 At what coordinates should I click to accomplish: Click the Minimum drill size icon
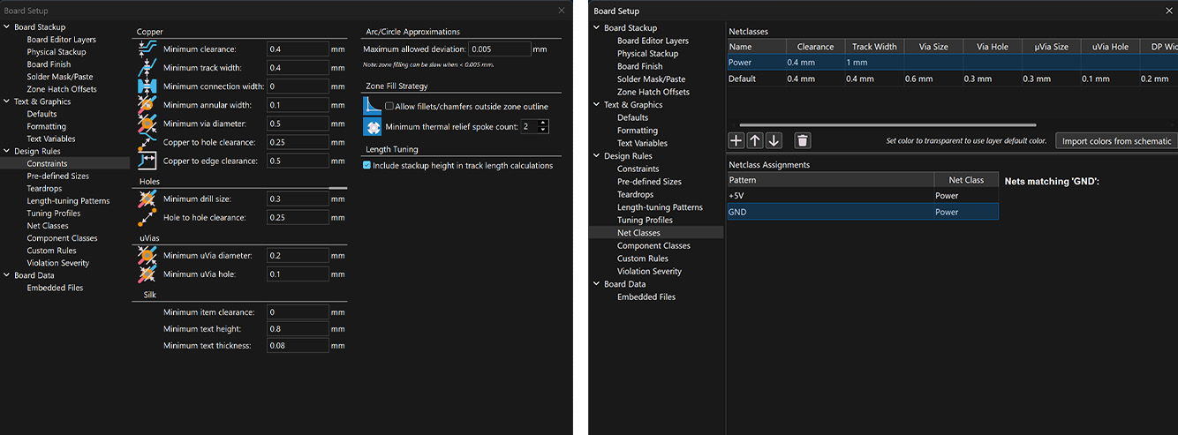click(147, 199)
